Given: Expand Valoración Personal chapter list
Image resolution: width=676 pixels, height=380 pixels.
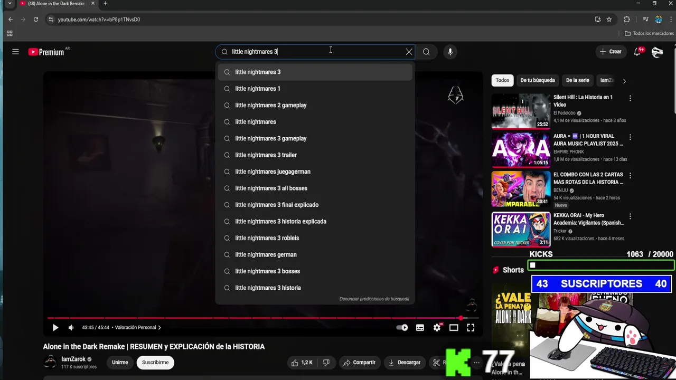Looking at the screenshot, I should [138, 328].
